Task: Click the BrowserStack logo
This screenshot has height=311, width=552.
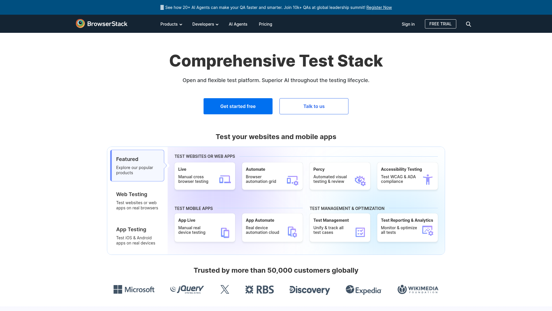Action: pyautogui.click(x=101, y=24)
